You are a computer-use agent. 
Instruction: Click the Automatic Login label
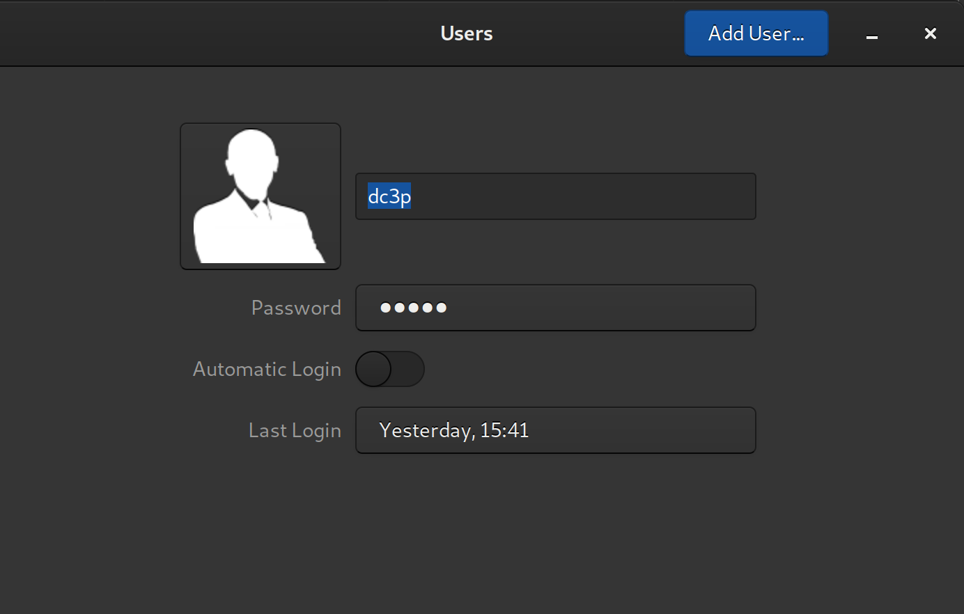tap(267, 369)
